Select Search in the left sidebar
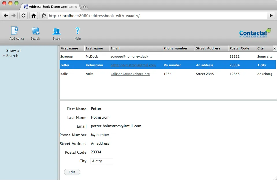277x180 pixels. (x=13, y=56)
